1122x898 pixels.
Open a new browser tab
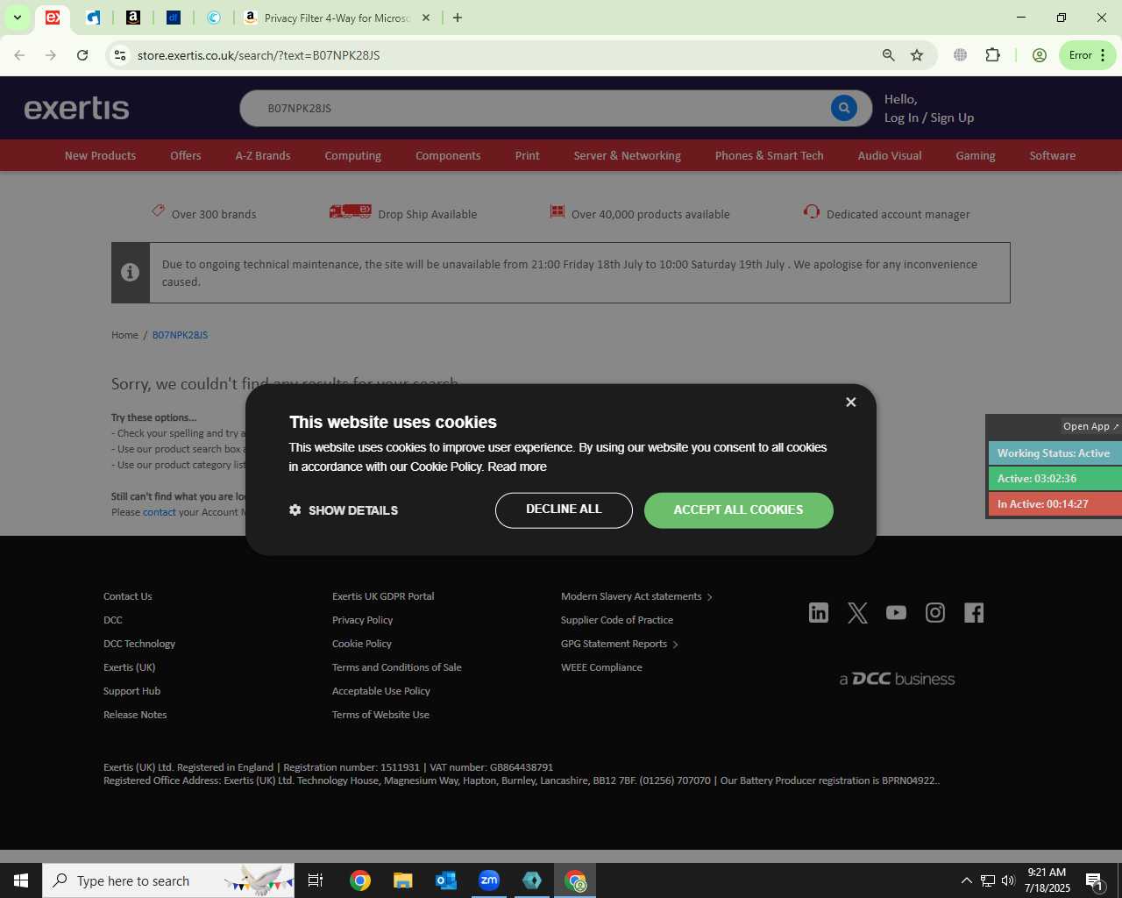[x=457, y=18]
